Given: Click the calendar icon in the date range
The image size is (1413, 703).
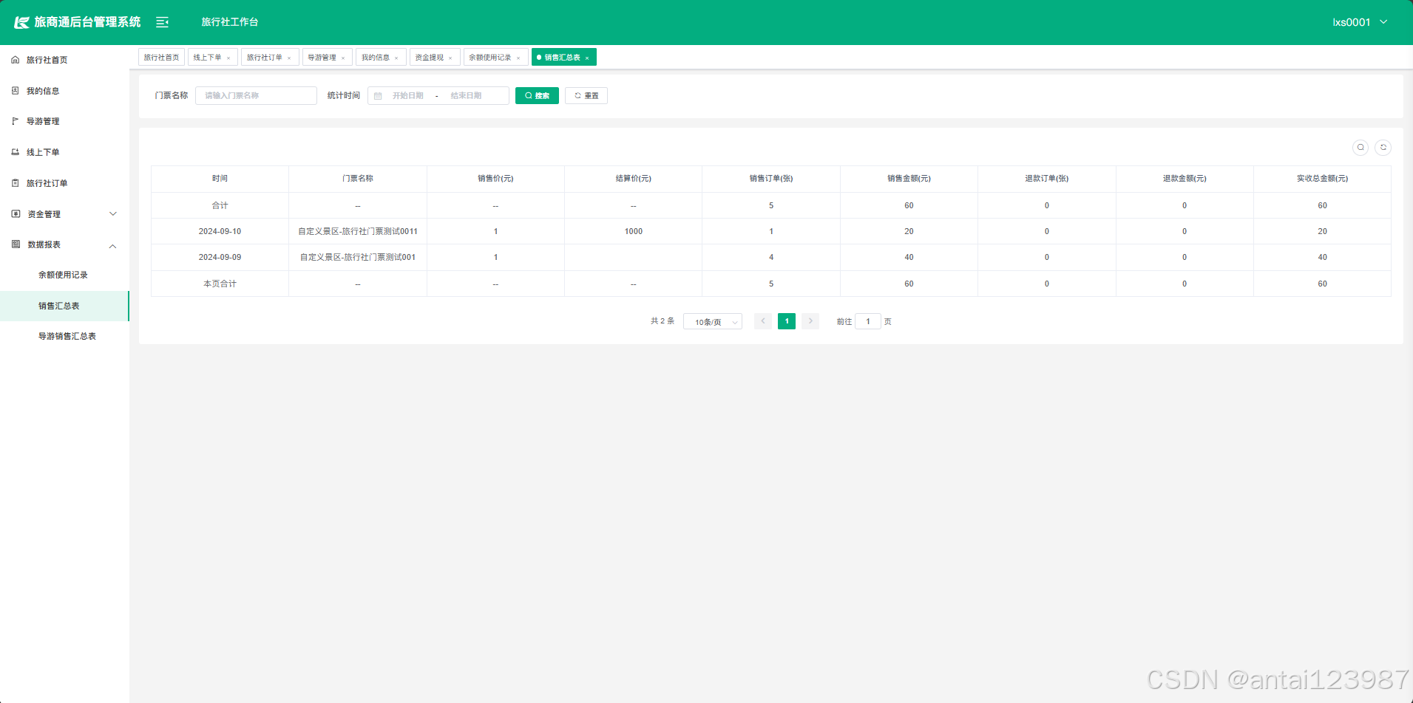Looking at the screenshot, I should point(378,96).
